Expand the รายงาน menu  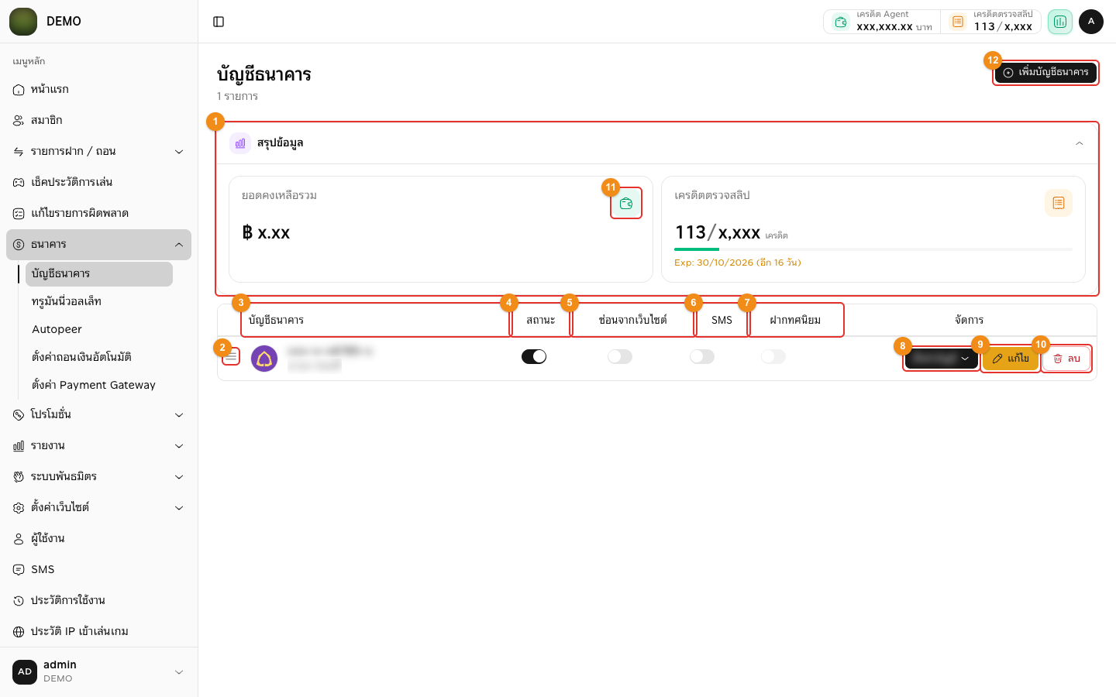(x=98, y=446)
